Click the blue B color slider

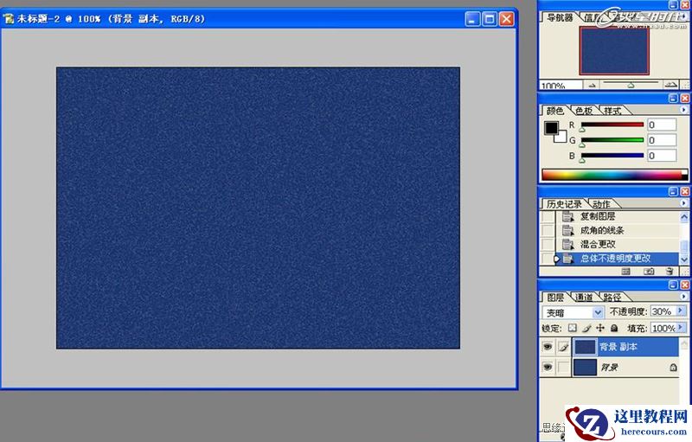(612, 156)
